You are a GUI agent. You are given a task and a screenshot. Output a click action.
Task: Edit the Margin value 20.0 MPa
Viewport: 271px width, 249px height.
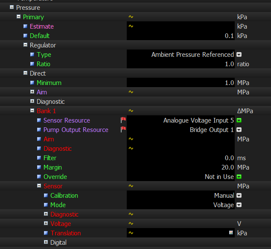pyautogui.click(x=181, y=167)
